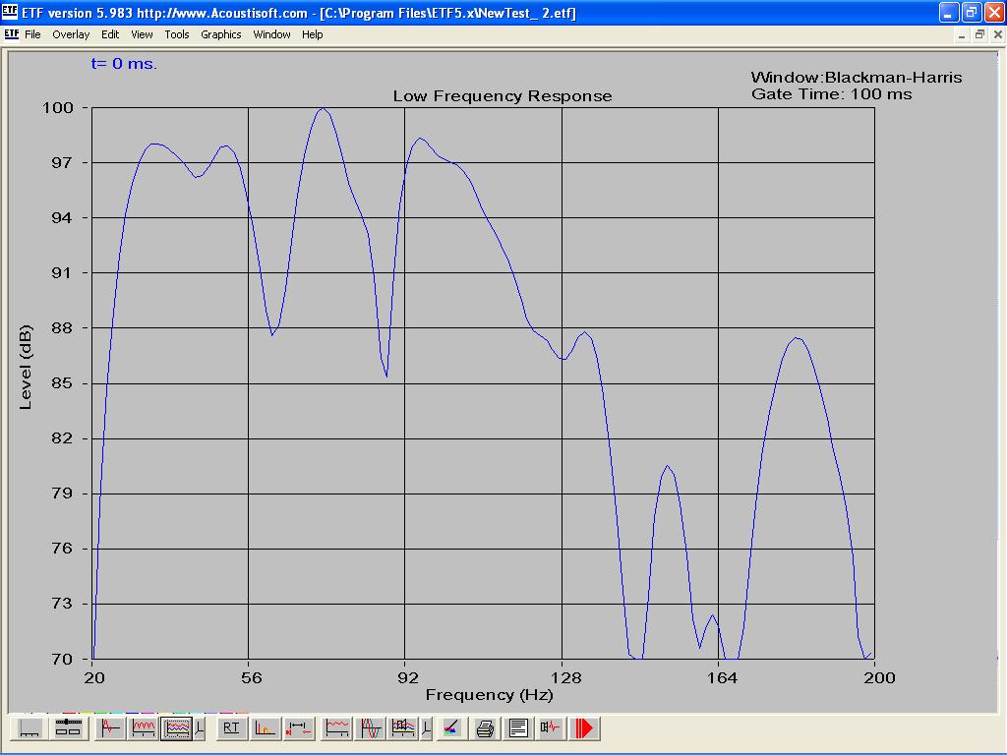This screenshot has width=1007, height=755.
Task: Toggle the pressed multi-colored frequency curves button
Action: 176,728
